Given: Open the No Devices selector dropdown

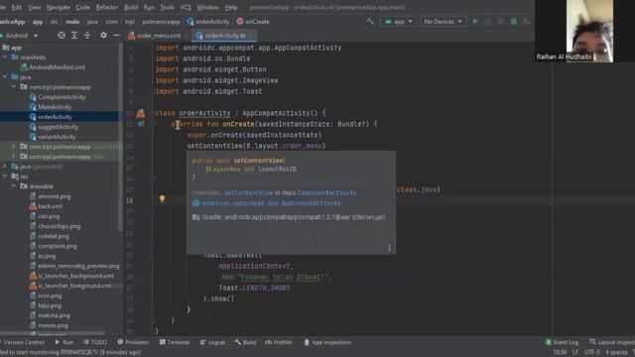Looking at the screenshot, I should (x=444, y=22).
